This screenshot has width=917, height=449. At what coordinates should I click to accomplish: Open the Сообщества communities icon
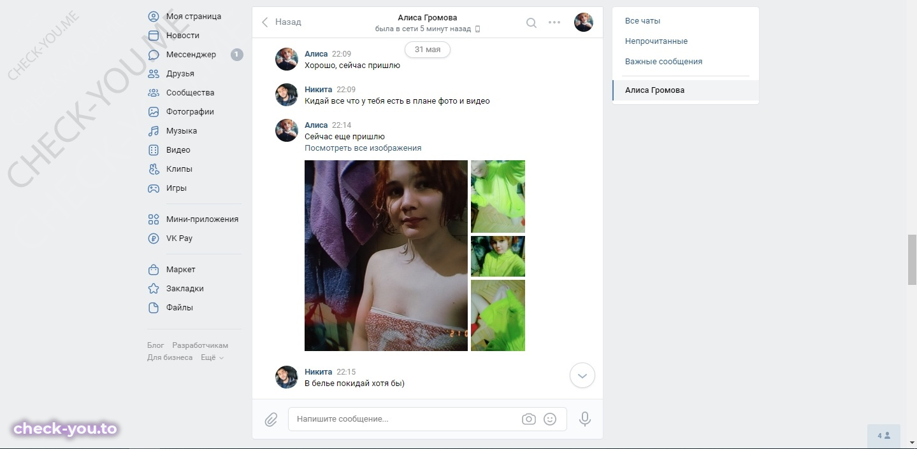[154, 93]
